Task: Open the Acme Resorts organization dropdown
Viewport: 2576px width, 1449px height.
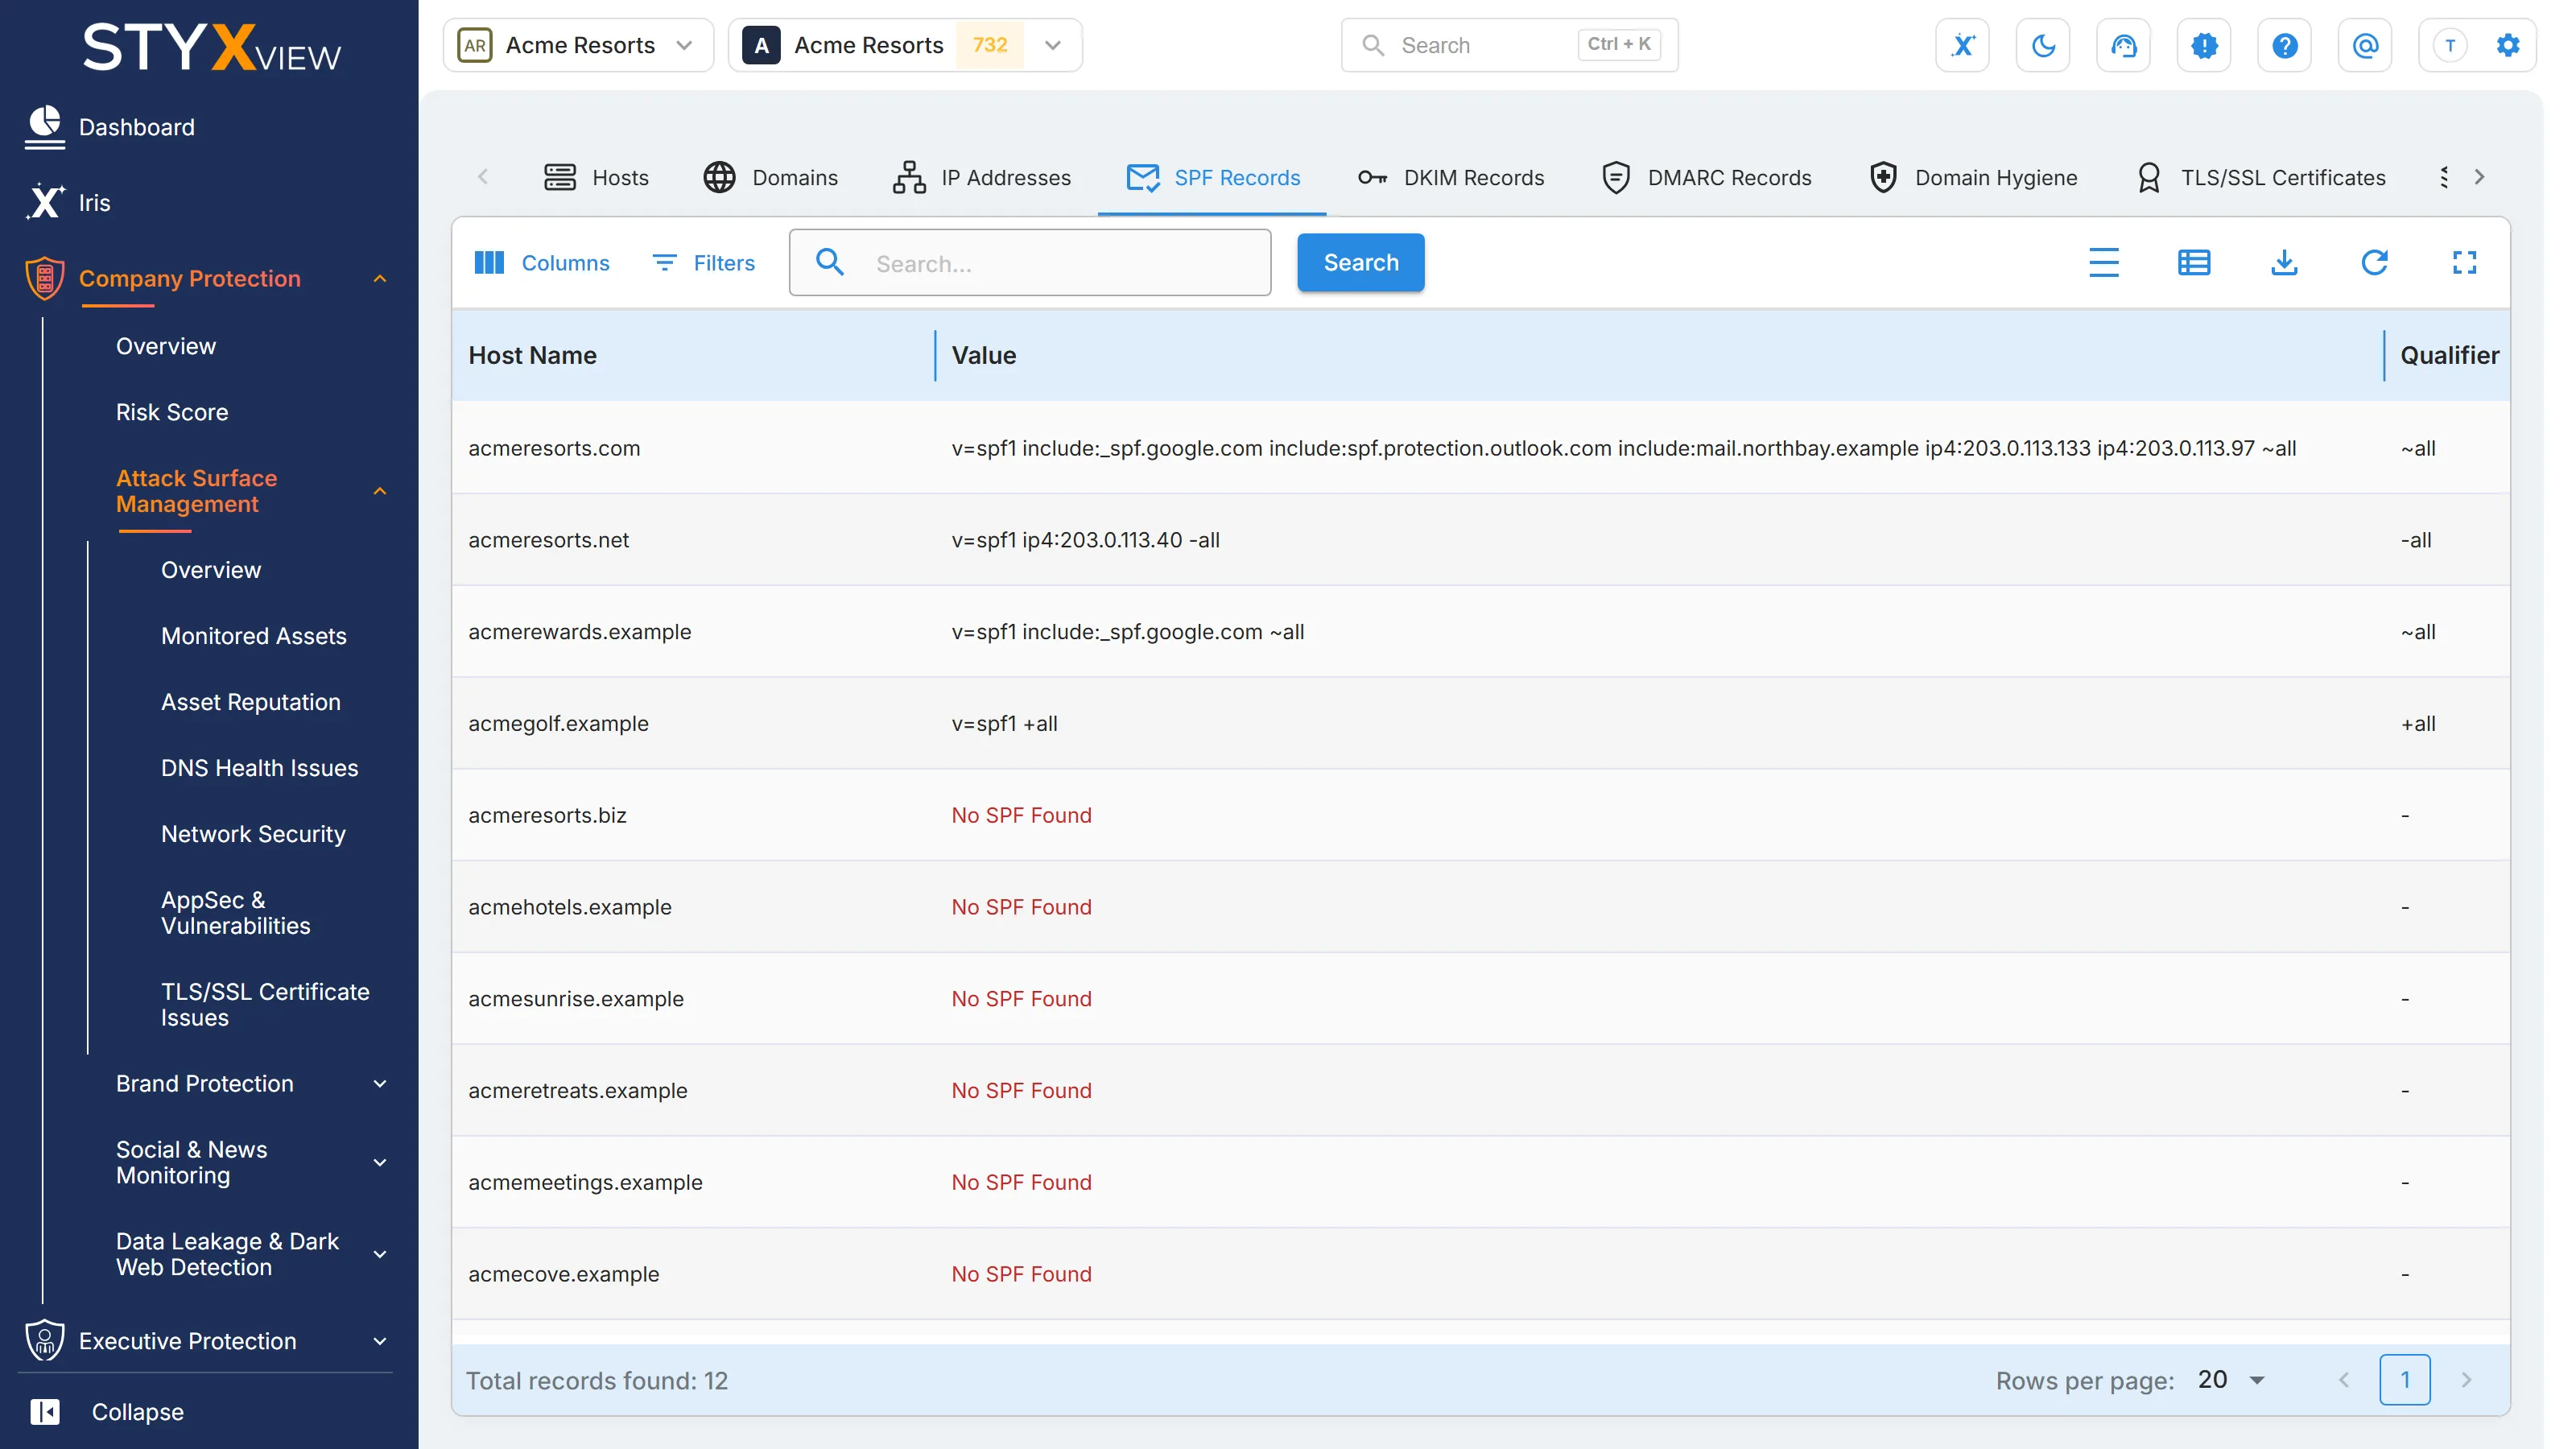Action: point(578,45)
